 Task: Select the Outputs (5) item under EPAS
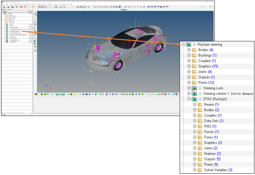(x=211, y=159)
